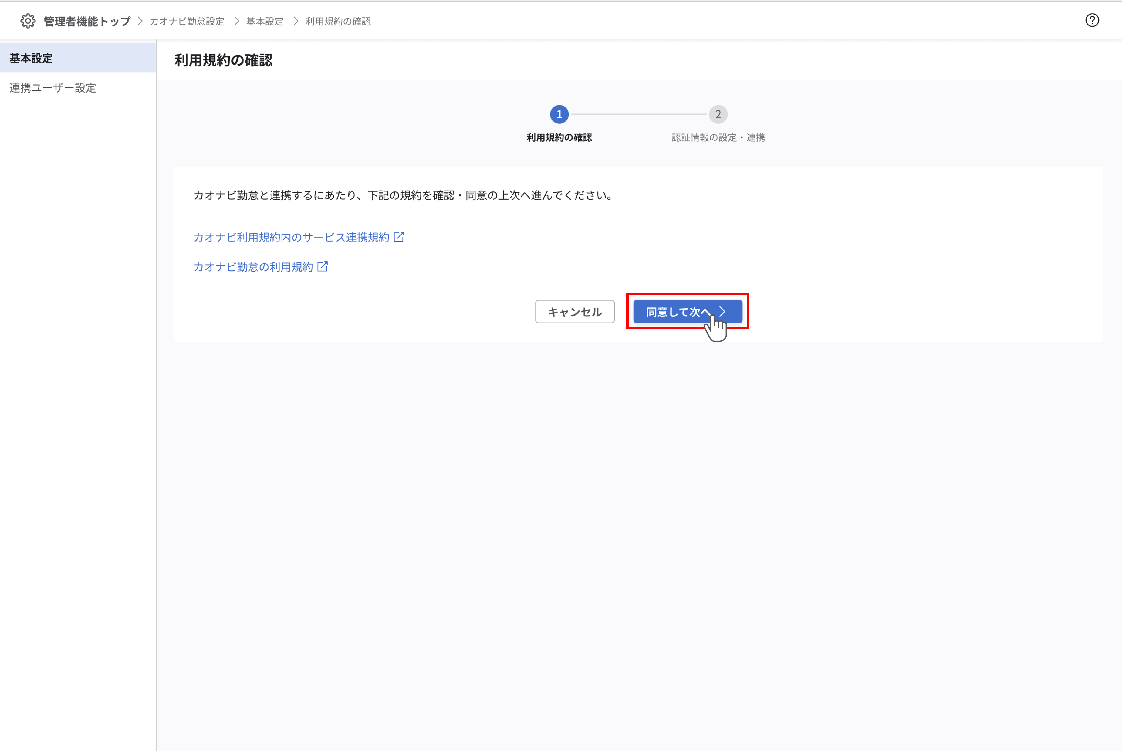Click step 1 circle in progress stepper
Screen dimensions: 1122x751
(559, 114)
